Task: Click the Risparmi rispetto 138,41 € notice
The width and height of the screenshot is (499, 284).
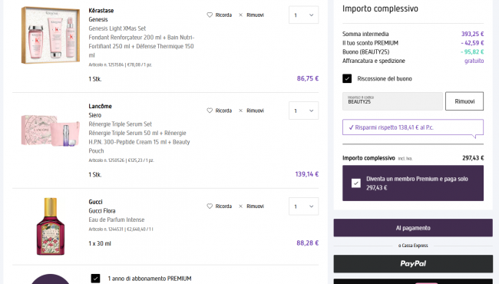Action: (413, 127)
